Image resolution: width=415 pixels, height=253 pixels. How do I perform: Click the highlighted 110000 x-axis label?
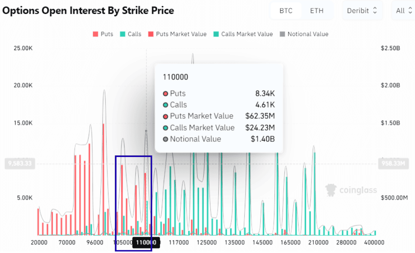(x=146, y=243)
